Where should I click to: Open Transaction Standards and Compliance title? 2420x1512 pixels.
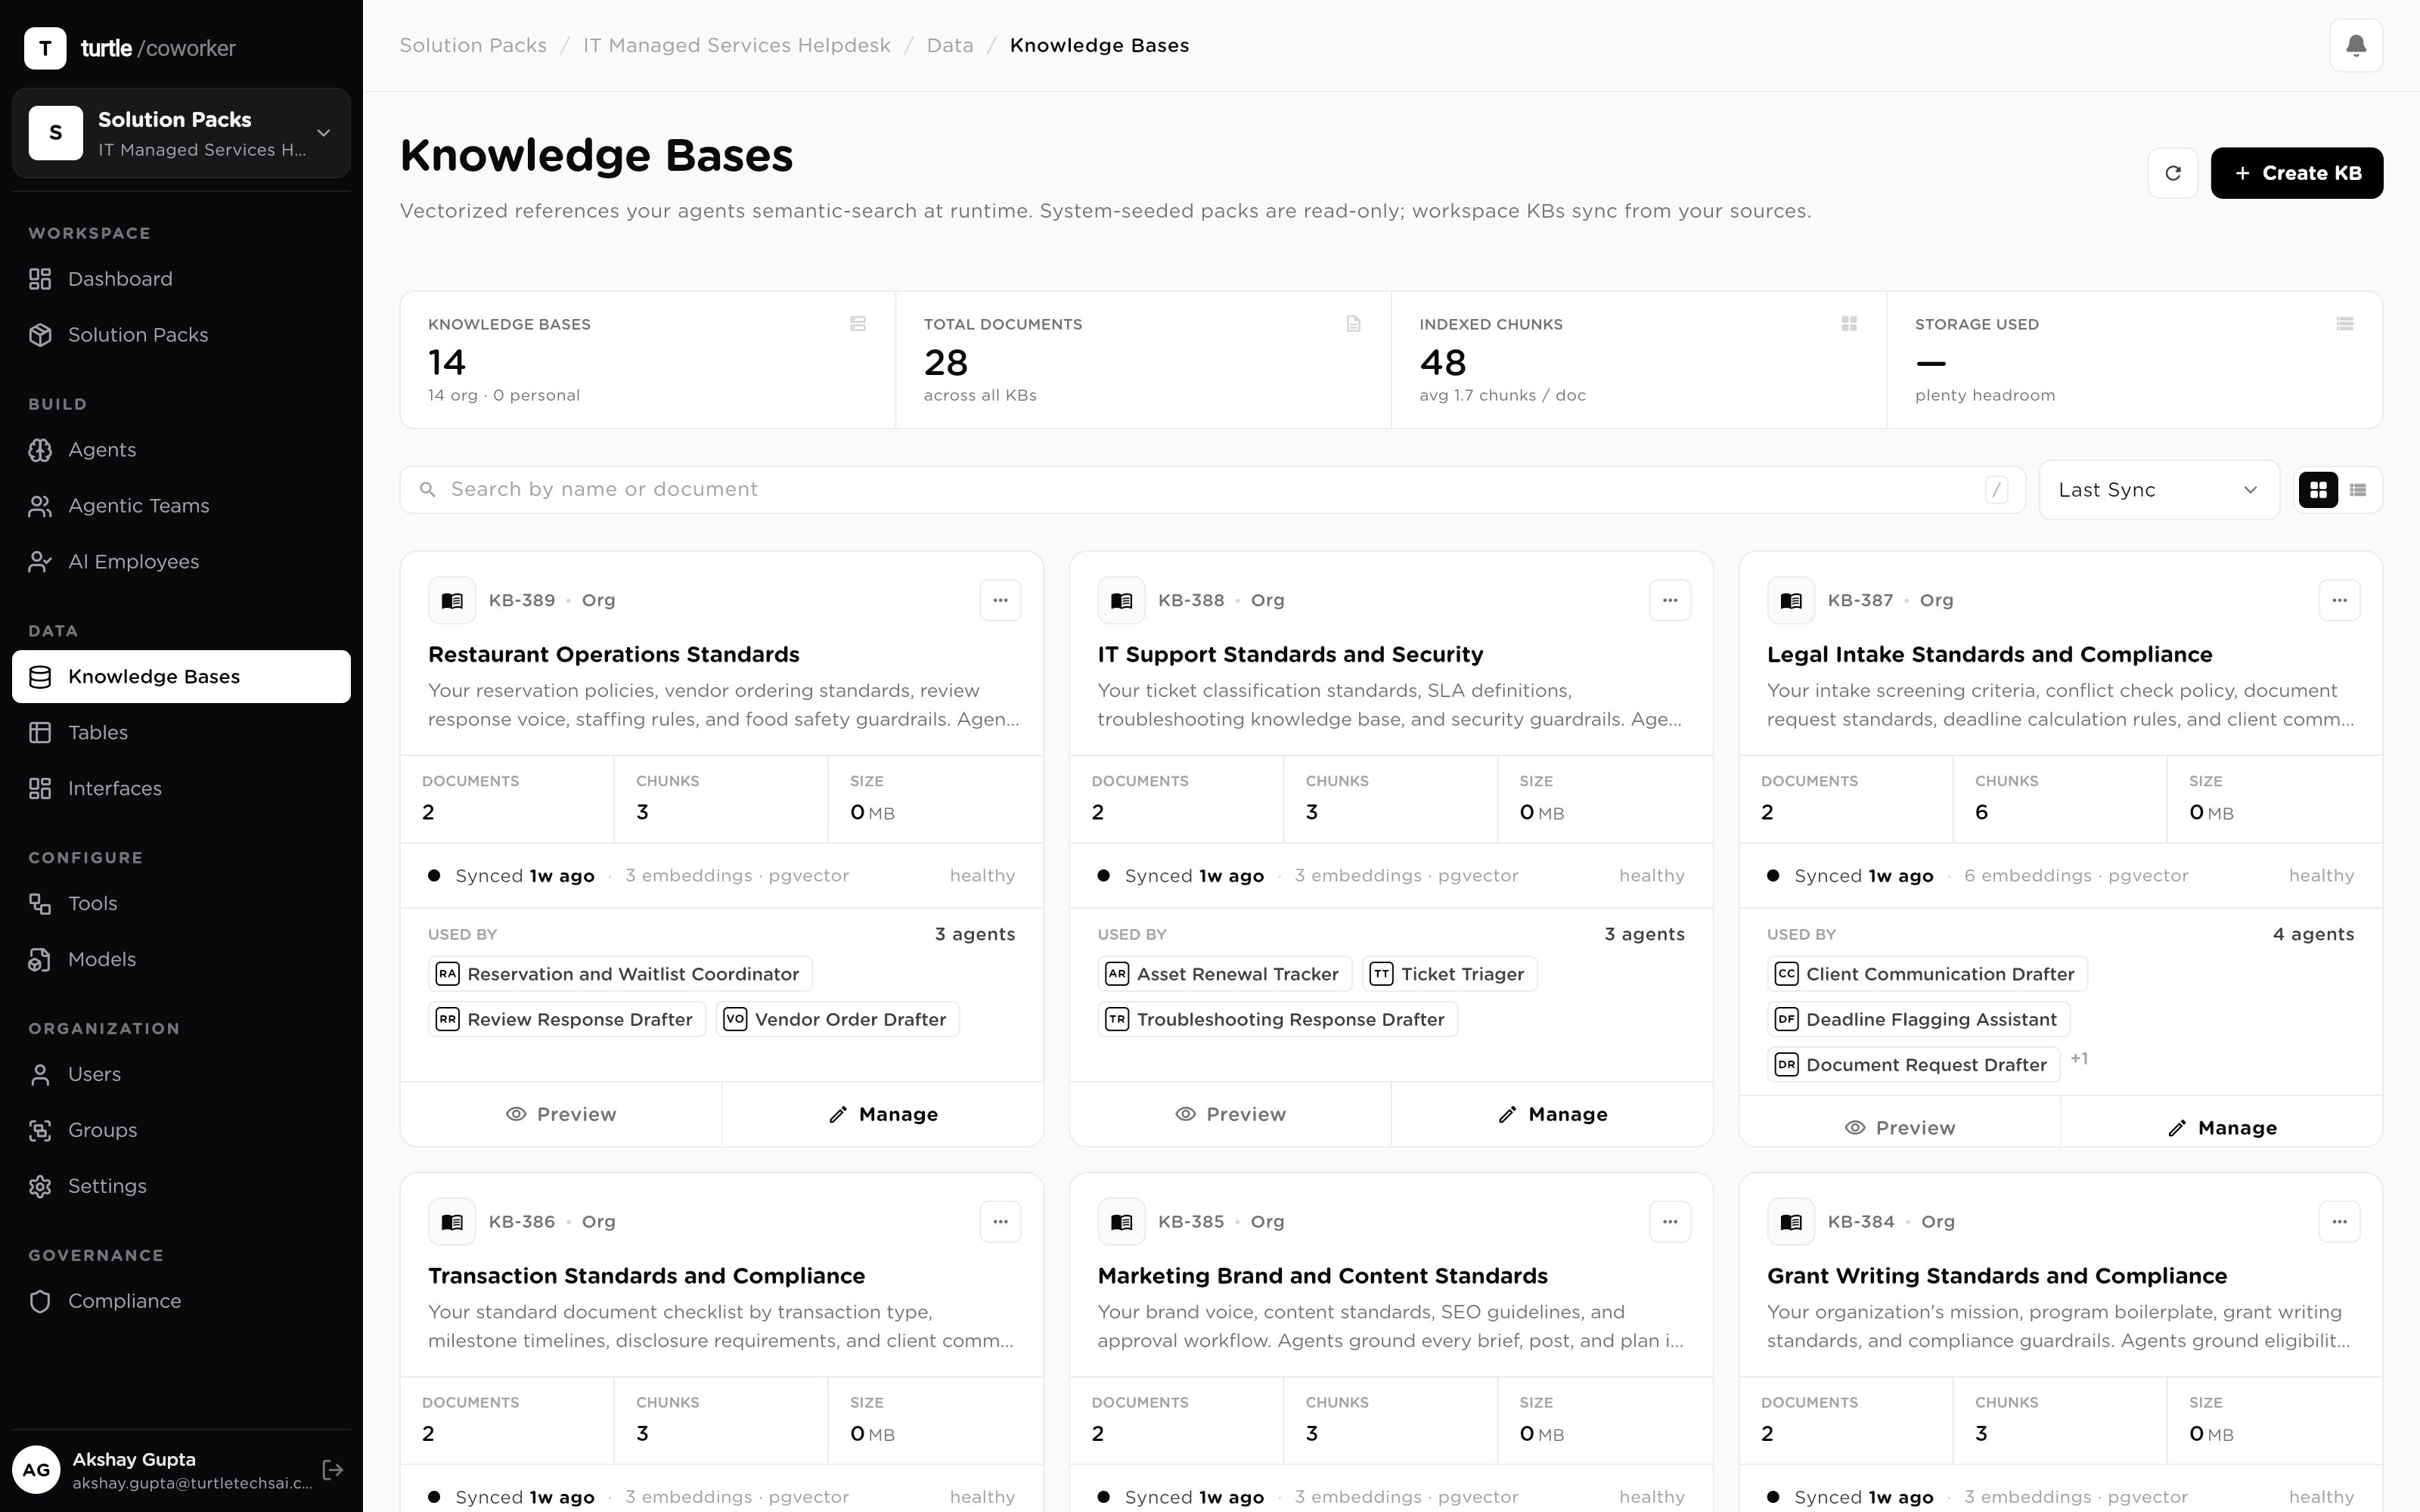pos(646,1276)
